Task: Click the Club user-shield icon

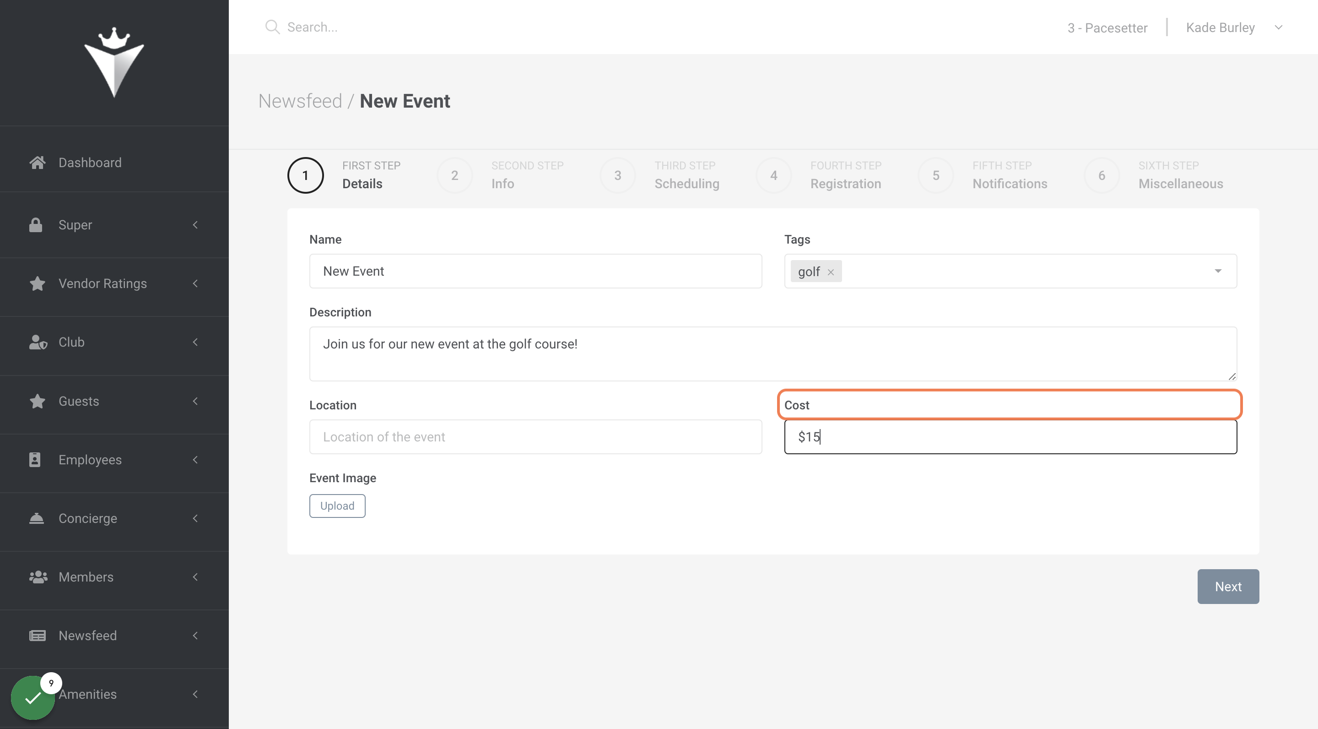Action: [x=38, y=342]
